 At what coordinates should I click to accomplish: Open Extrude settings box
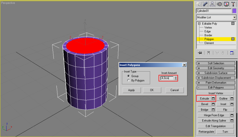213,99
